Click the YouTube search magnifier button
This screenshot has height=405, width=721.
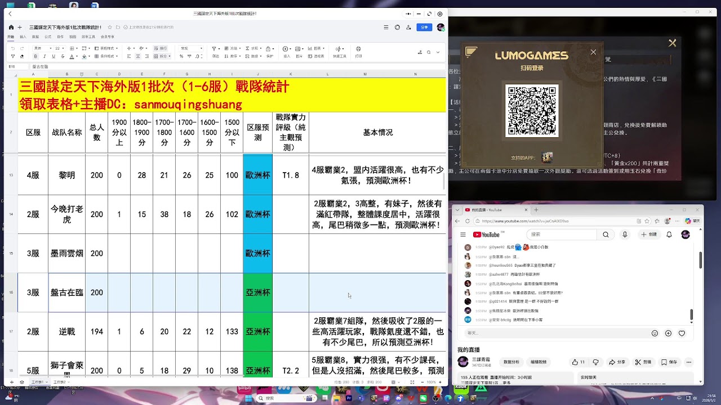coord(606,235)
